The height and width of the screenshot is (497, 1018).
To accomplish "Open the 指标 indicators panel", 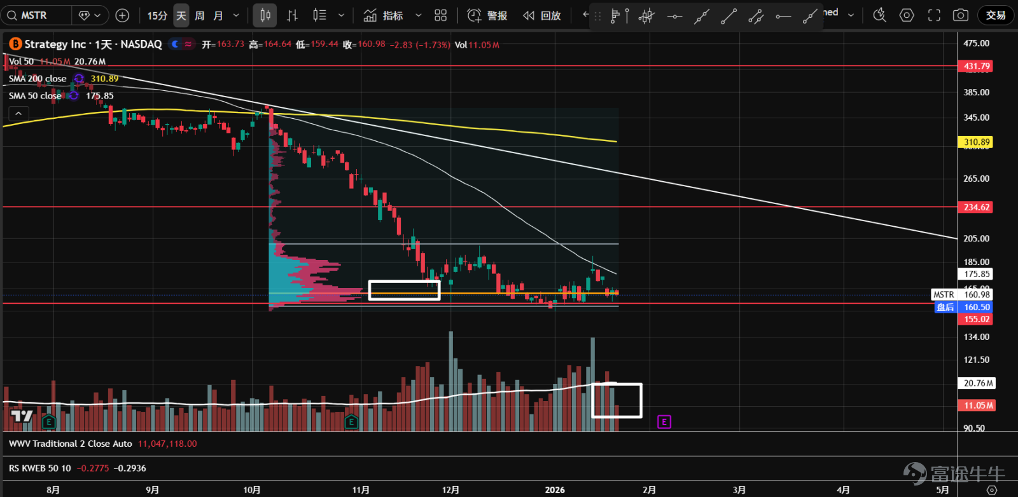I will click(x=383, y=15).
